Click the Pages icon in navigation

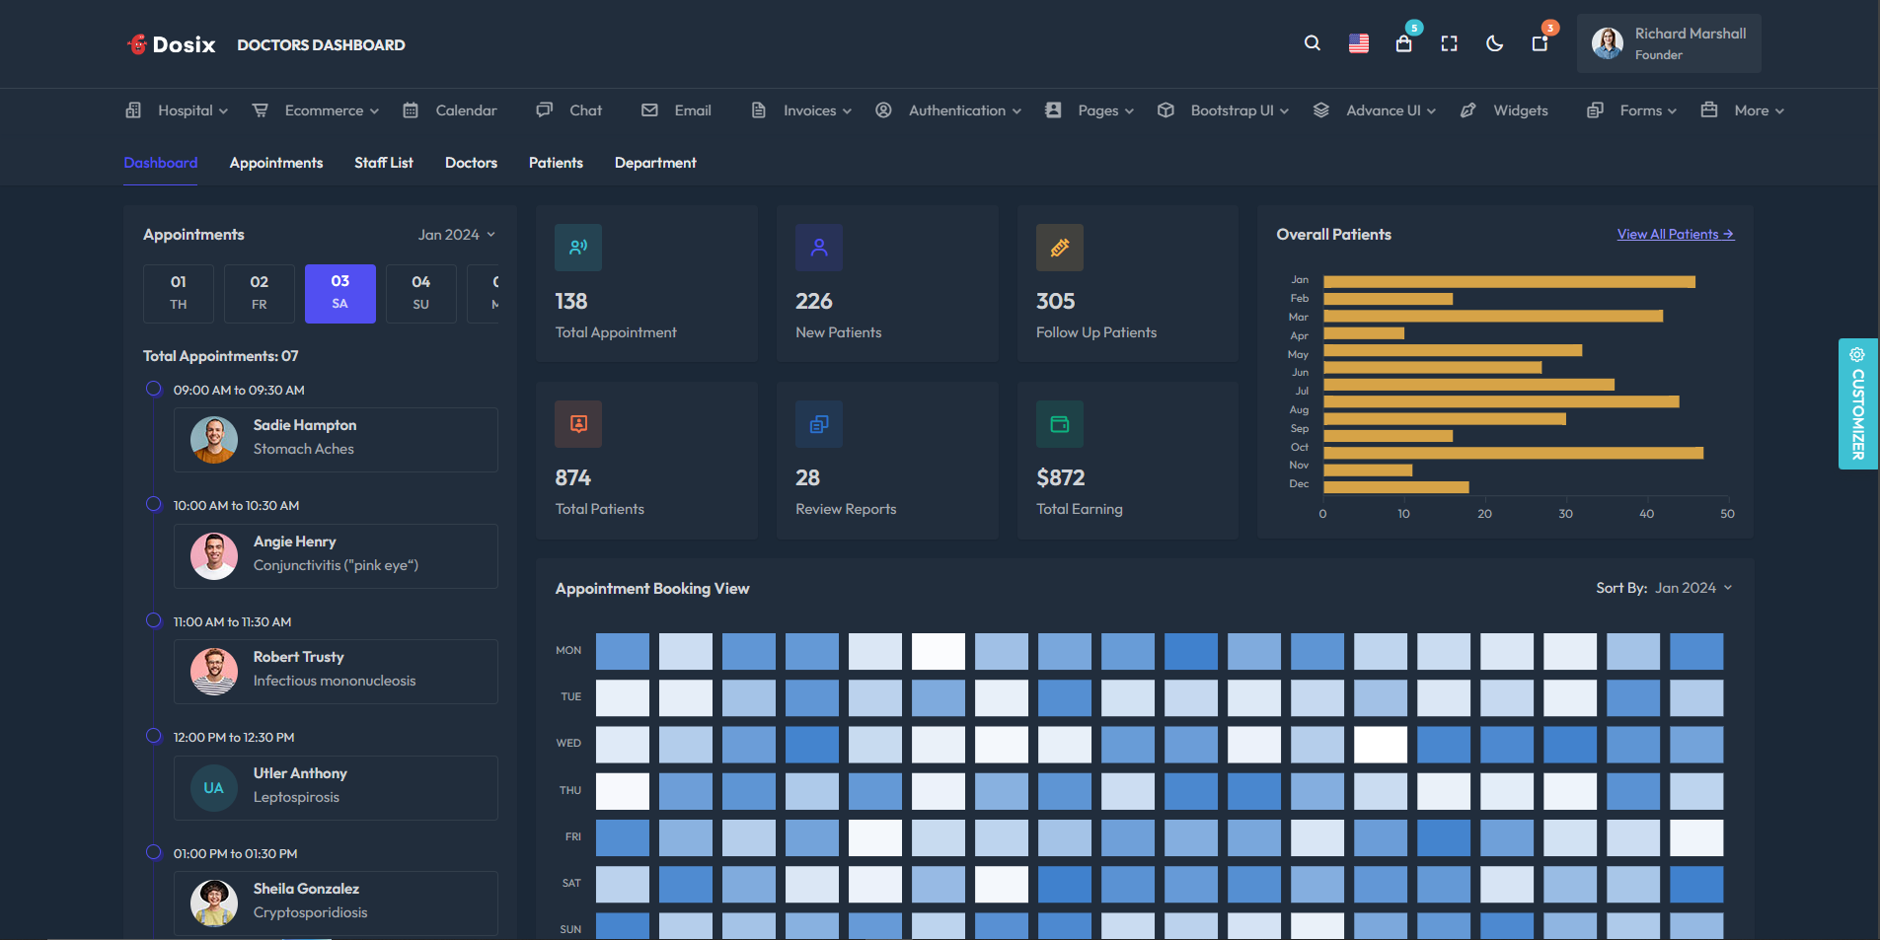pyautogui.click(x=1053, y=110)
